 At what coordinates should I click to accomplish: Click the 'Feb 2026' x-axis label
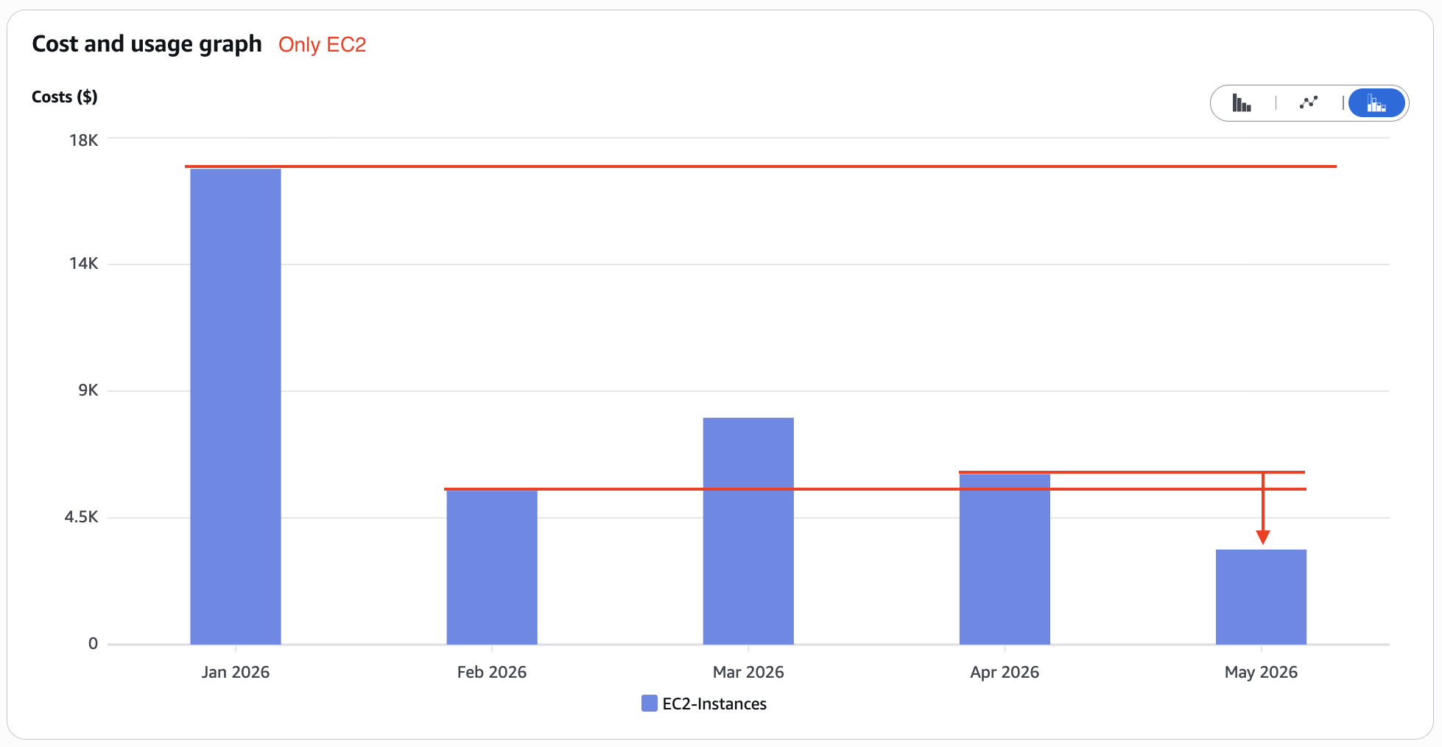click(492, 672)
